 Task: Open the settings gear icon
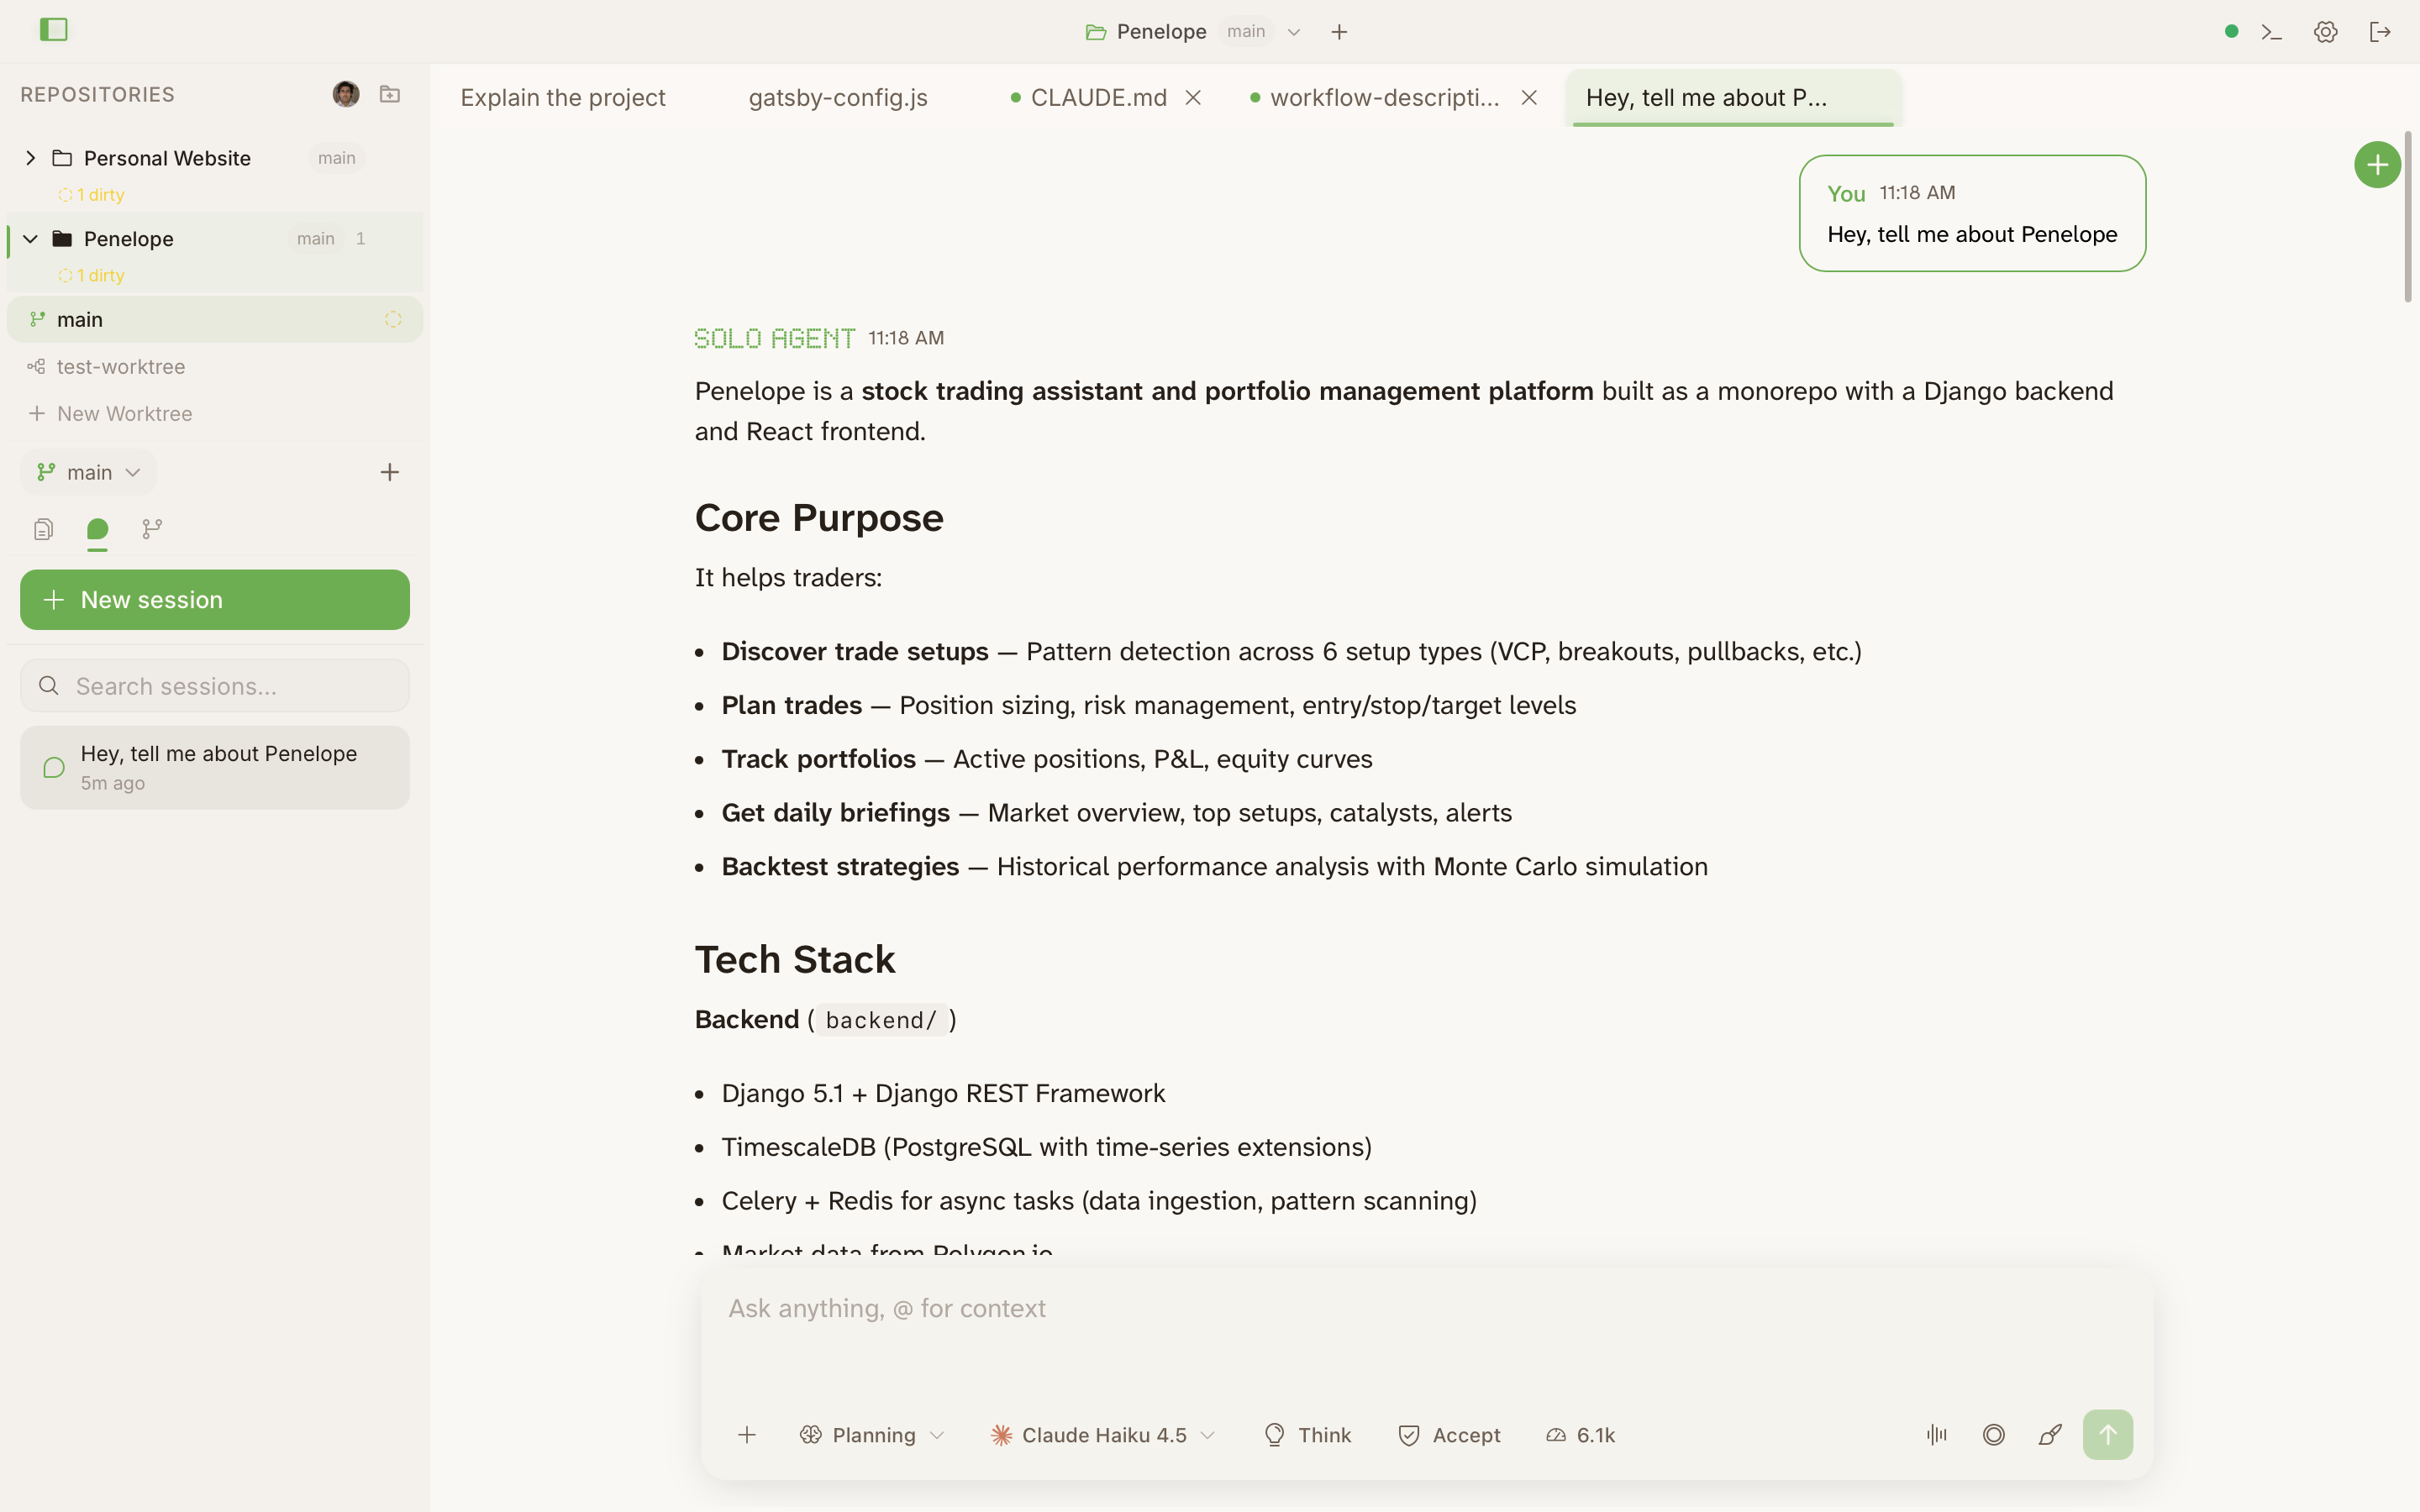pyautogui.click(x=2325, y=32)
